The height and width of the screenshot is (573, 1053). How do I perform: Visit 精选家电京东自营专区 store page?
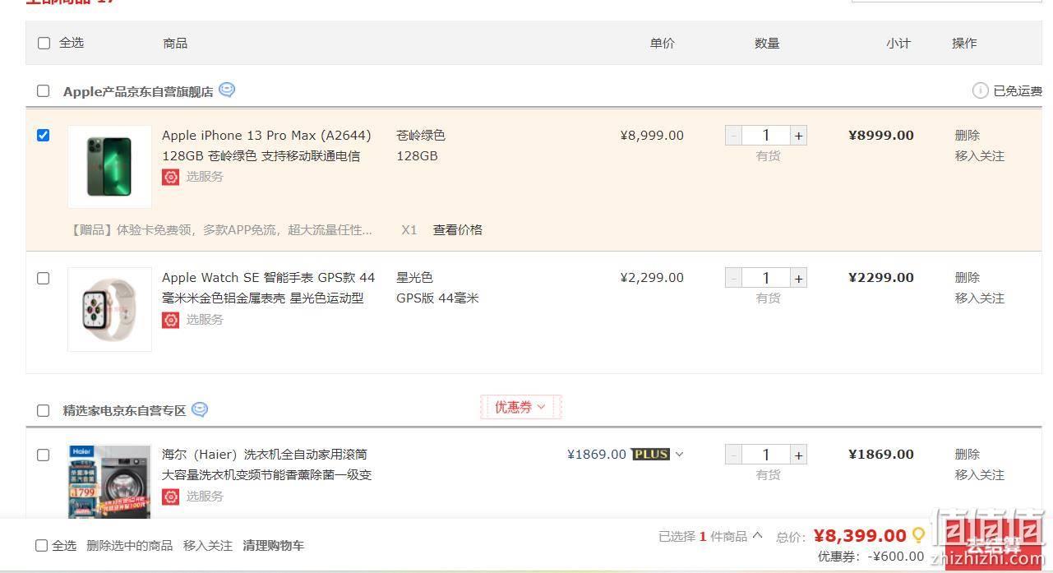click(x=125, y=410)
